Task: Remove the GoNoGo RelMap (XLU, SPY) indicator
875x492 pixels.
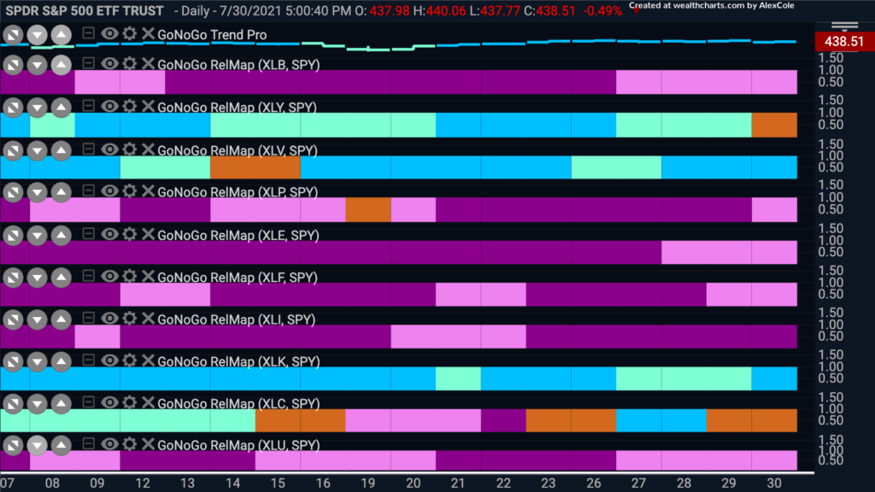Action: (x=147, y=443)
